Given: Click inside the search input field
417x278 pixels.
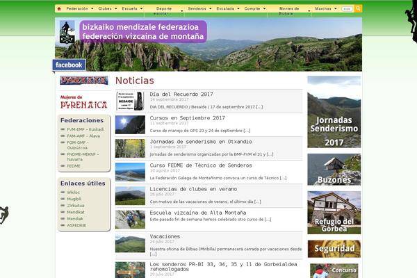Looking at the screenshot, I should click(347, 9).
